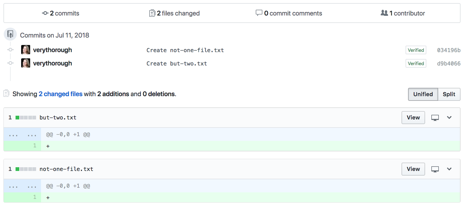Click the files changed icon
Image resolution: width=464 pixels, height=206 pixels.
click(x=152, y=13)
